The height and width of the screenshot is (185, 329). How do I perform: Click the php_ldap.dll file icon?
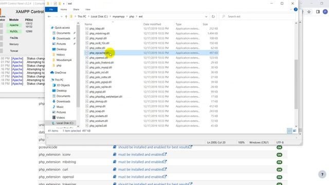[87, 29]
